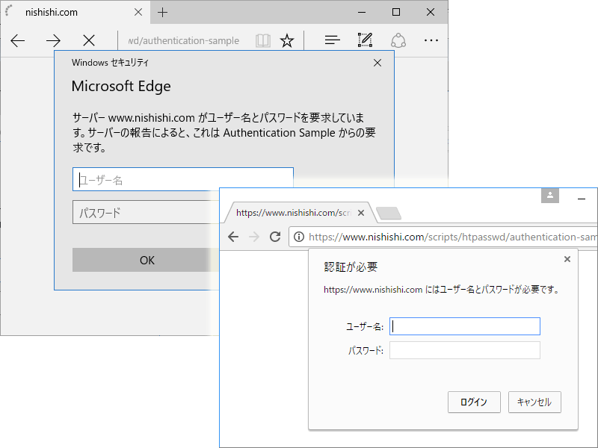Add page to favorites with star icon

[287, 40]
